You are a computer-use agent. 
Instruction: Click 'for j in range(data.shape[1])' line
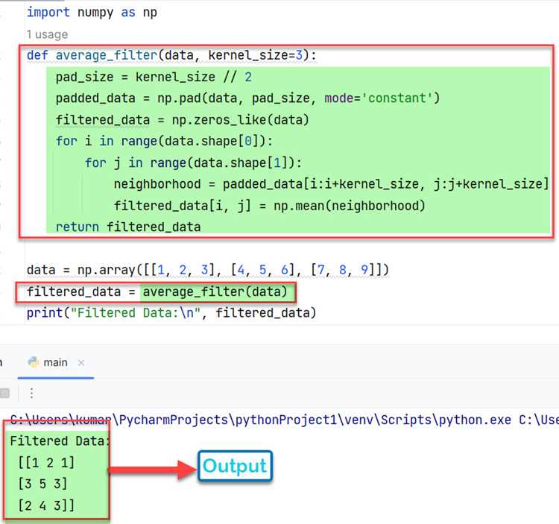coord(193,163)
